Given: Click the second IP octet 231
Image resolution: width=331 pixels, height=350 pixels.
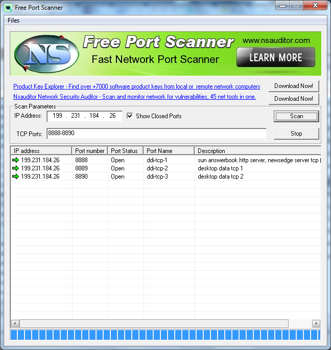Looking at the screenshot, I should 76,116.
